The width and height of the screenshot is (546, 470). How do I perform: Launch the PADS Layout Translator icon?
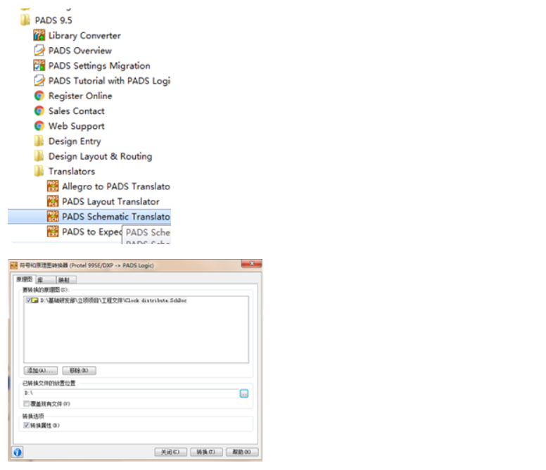tap(53, 201)
